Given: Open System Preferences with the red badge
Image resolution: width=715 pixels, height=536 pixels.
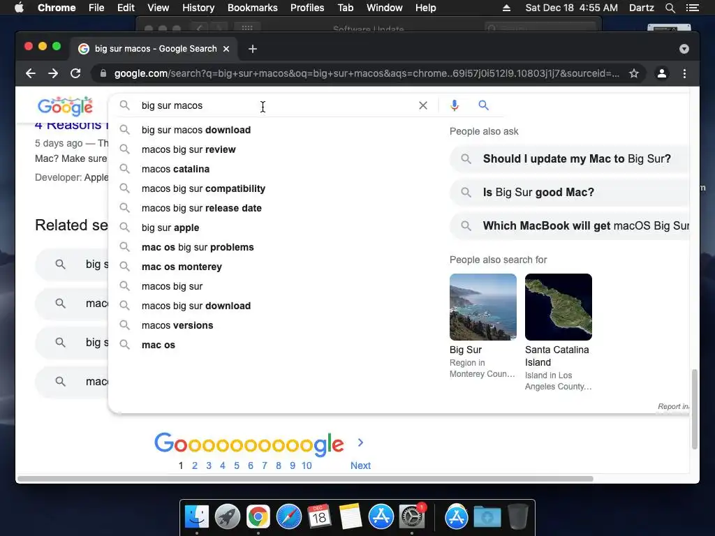Looking at the screenshot, I should click(412, 517).
